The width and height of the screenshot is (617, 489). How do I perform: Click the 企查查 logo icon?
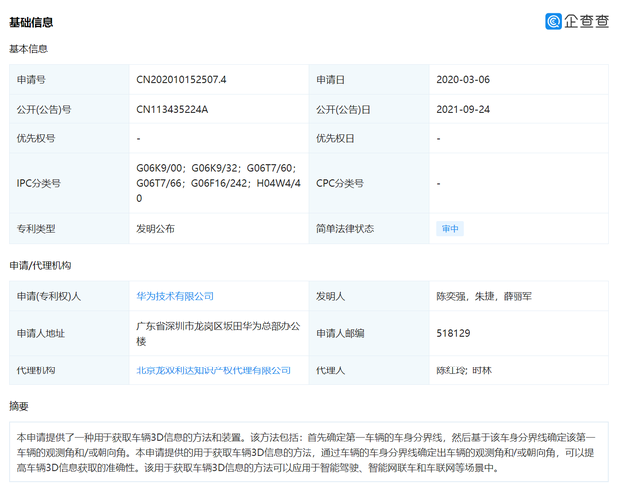click(x=553, y=21)
